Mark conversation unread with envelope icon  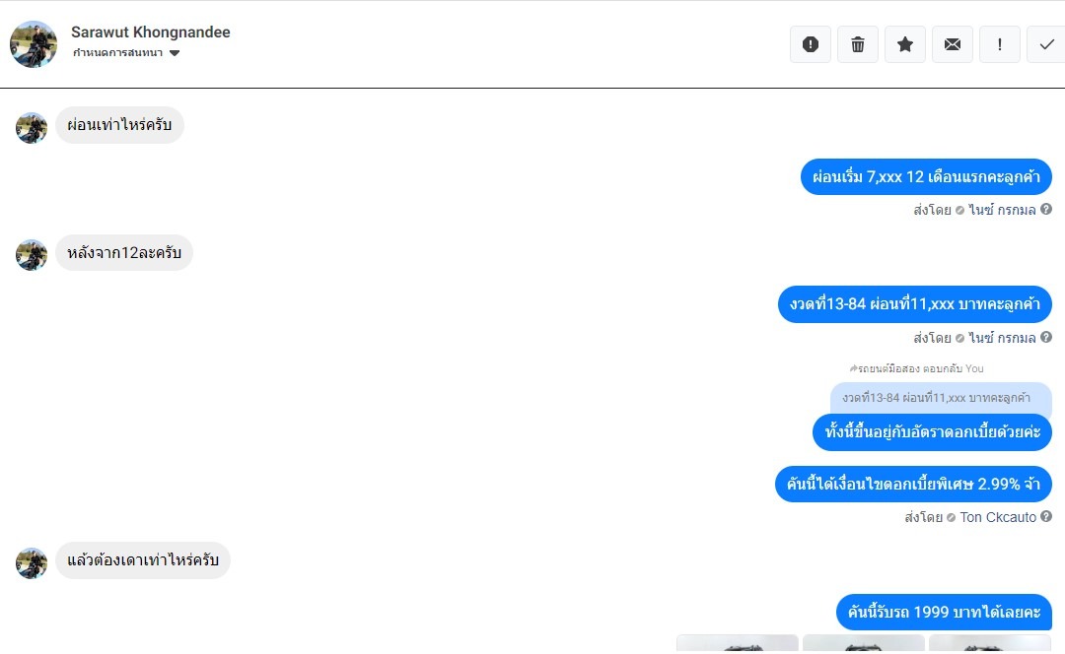point(953,44)
